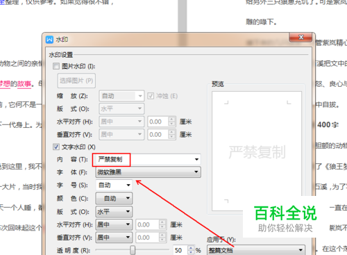
Task: Click the pink 故事 link in the document
Action: click(24, 83)
